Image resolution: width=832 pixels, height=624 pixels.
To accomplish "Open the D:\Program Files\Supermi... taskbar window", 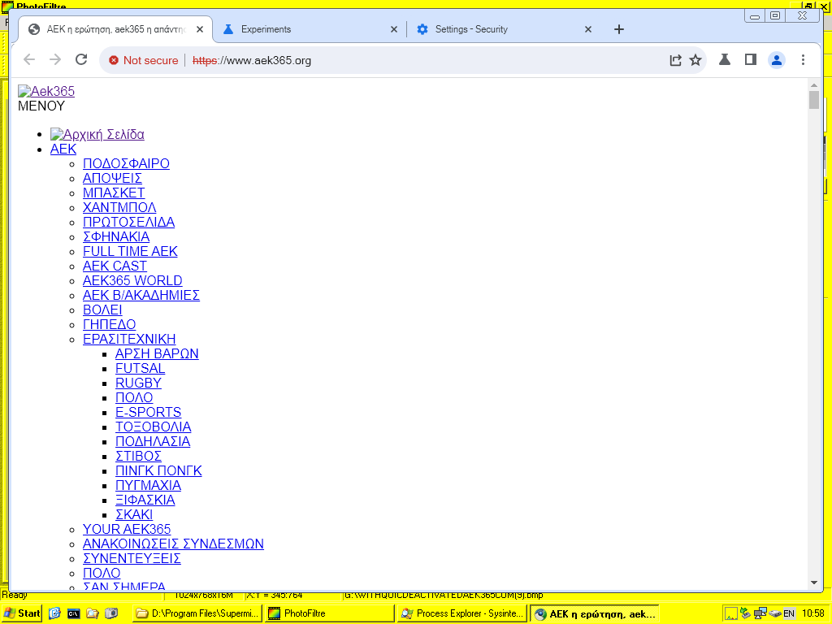I will (197, 613).
